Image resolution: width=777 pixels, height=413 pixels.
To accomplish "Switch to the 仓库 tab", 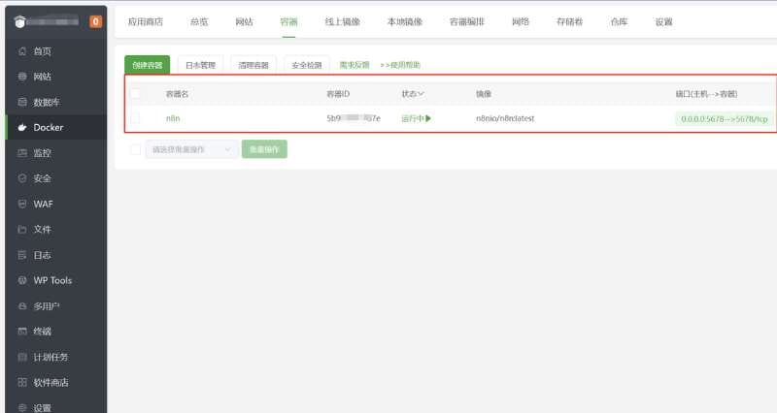I will [x=619, y=21].
